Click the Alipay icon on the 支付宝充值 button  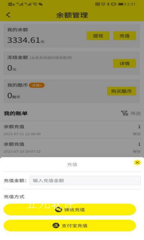[x=56, y=225]
